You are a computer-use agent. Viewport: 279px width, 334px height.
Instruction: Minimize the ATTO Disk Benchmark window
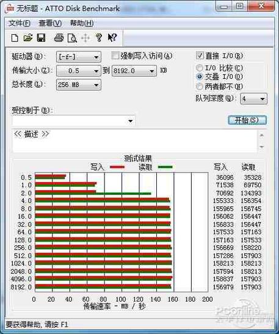click(x=224, y=6)
